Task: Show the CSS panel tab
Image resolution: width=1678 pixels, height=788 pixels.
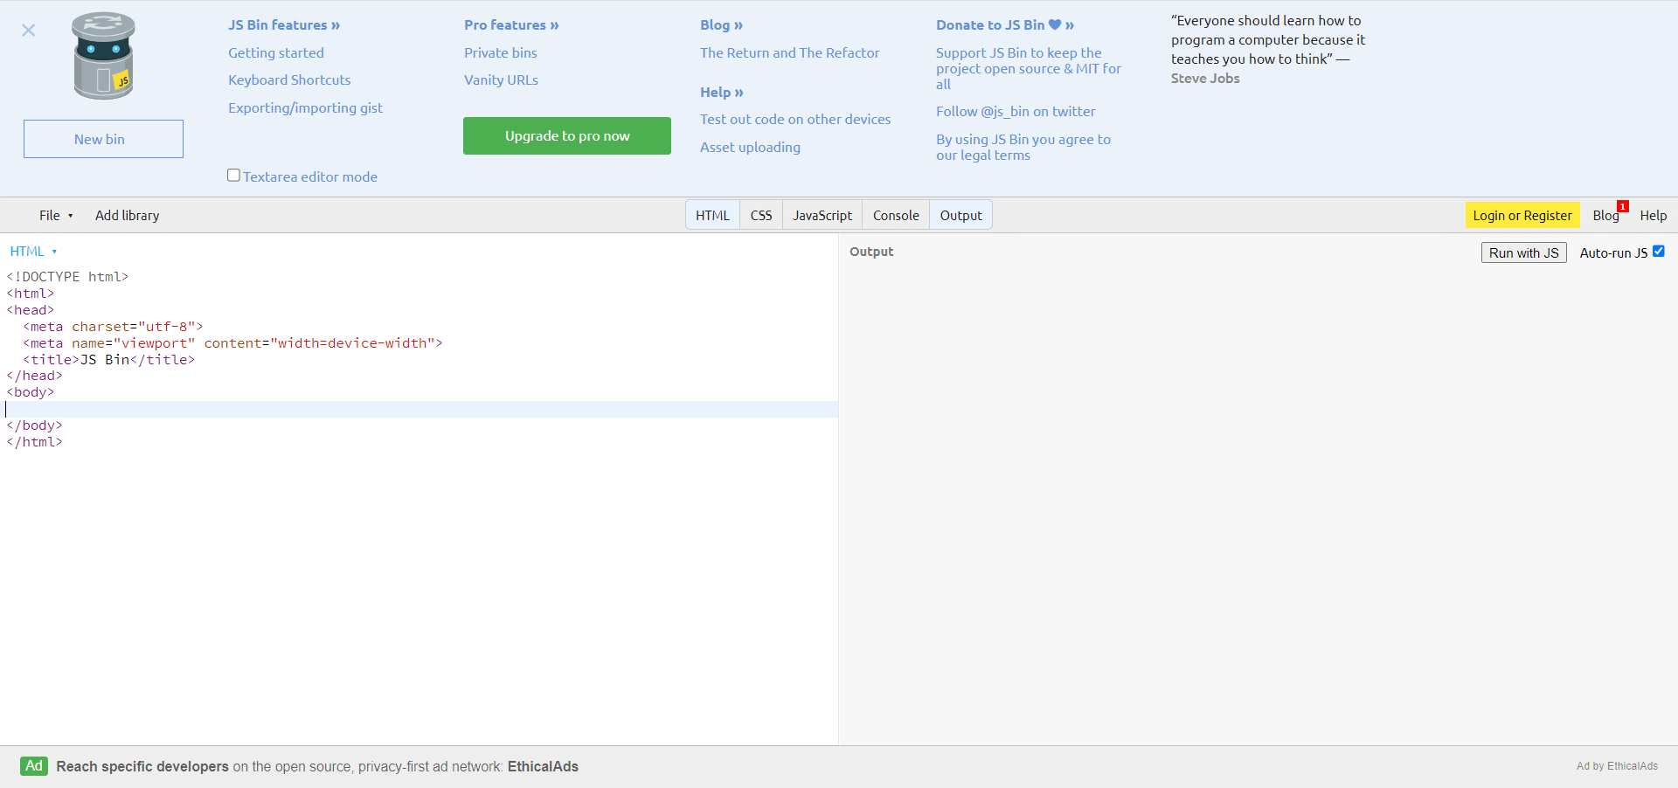Action: (x=761, y=216)
